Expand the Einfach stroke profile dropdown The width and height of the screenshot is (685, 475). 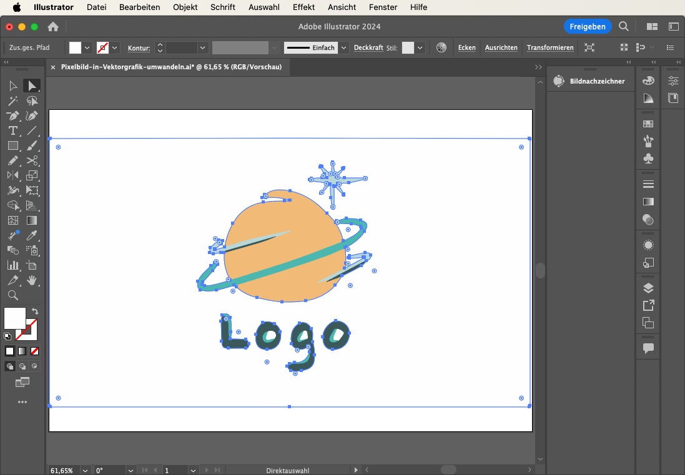point(345,47)
